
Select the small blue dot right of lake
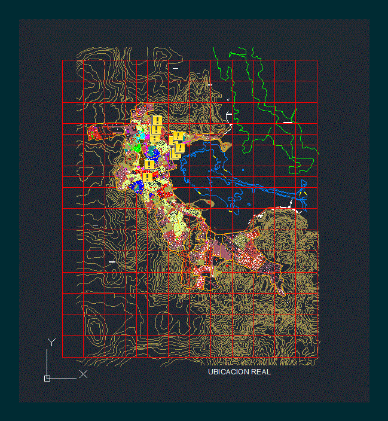(x=243, y=170)
